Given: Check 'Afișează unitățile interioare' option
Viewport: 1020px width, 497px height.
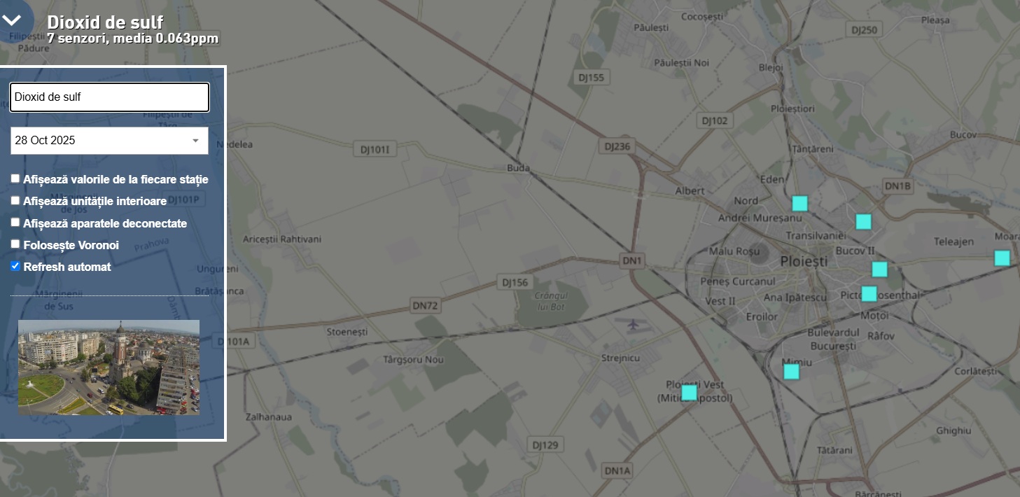Looking at the screenshot, I should (x=15, y=200).
